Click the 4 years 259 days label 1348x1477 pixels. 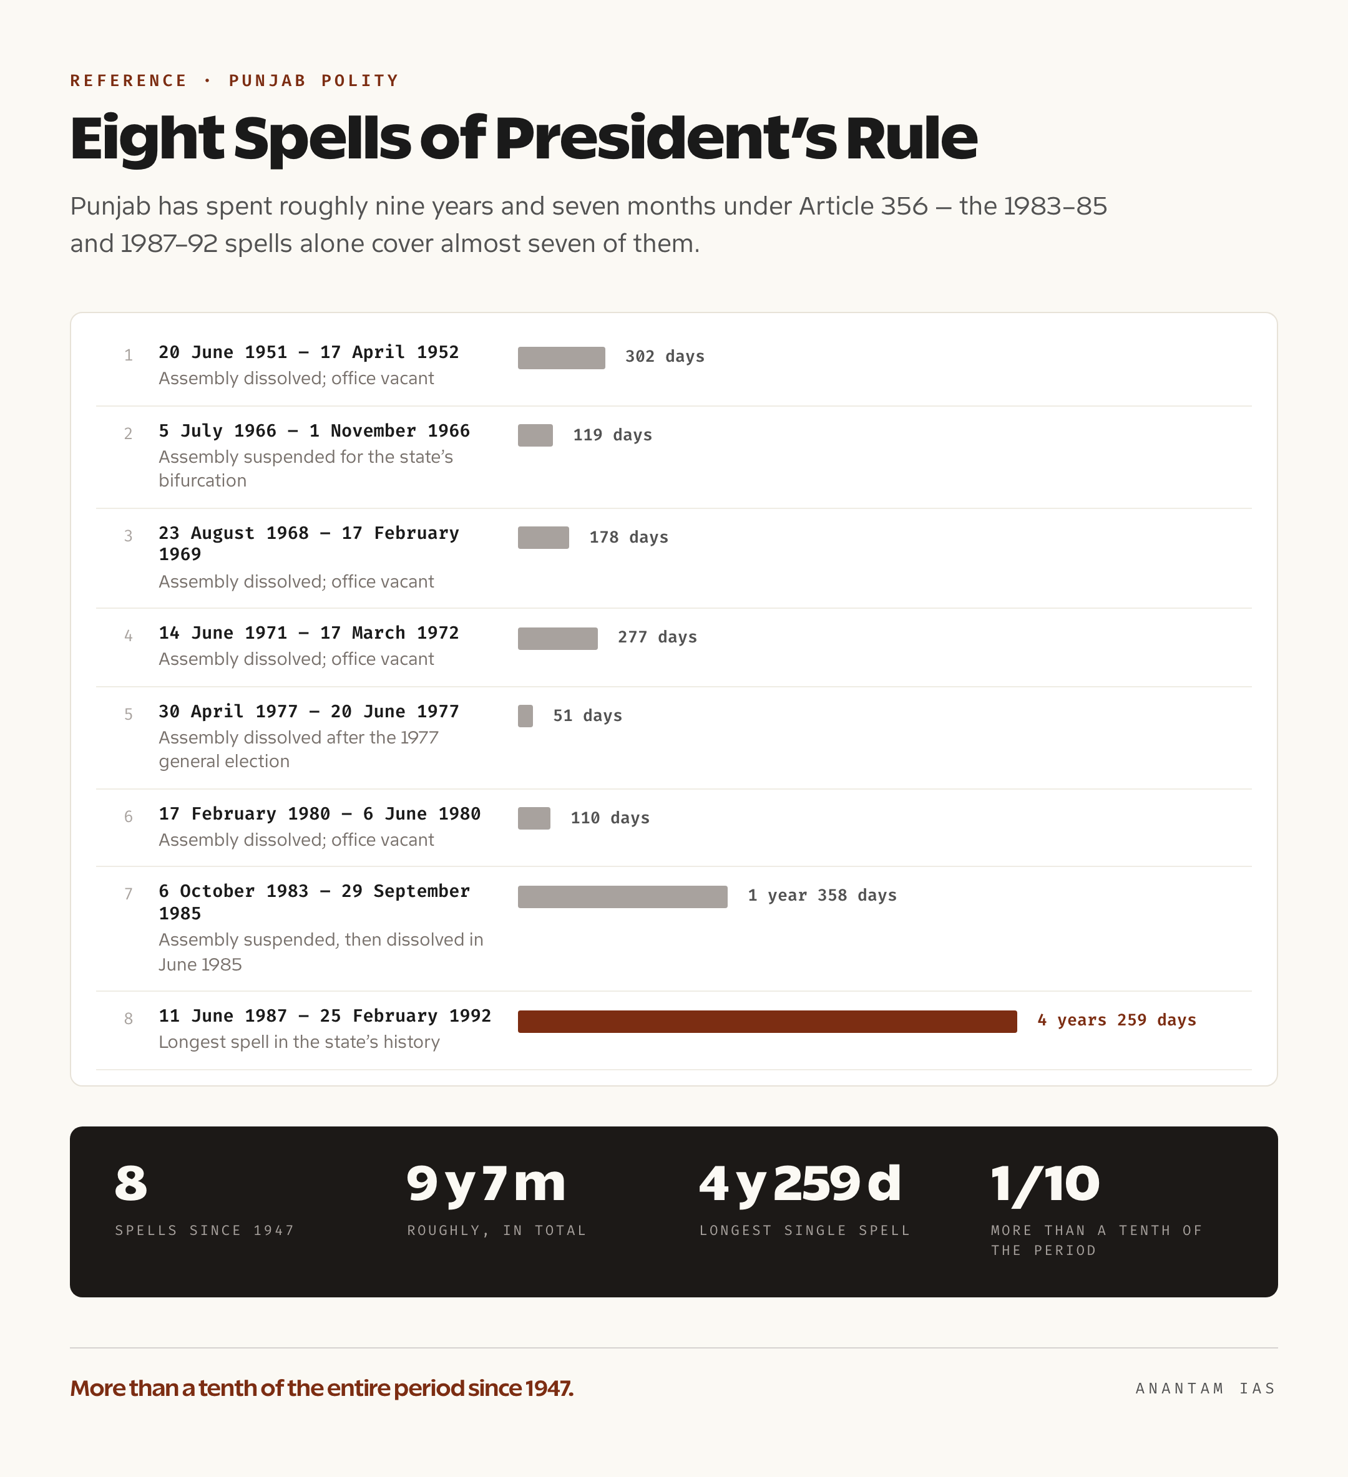pos(1116,1020)
